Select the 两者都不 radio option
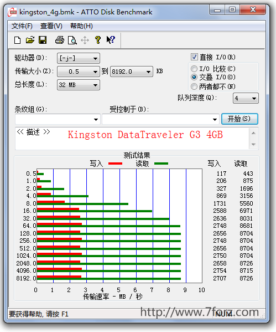 [x=194, y=86]
